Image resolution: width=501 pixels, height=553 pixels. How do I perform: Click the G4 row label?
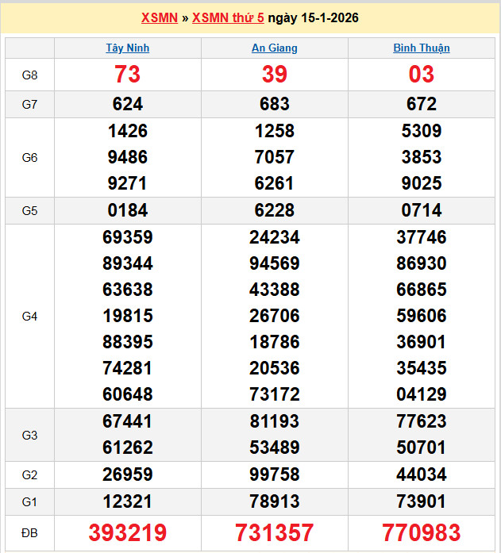pyautogui.click(x=29, y=316)
